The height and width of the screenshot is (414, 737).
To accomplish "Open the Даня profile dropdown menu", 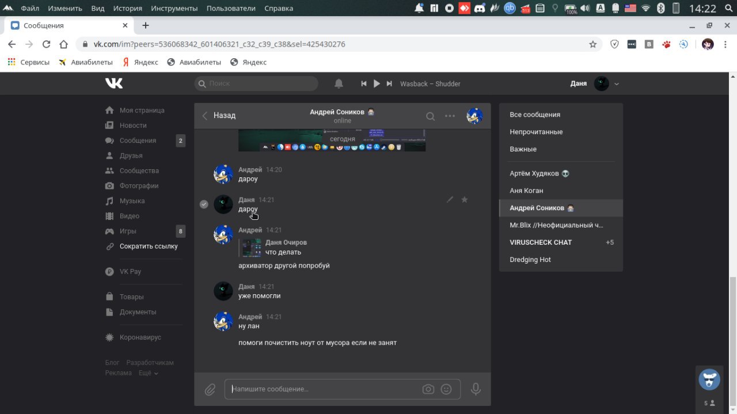I will pos(595,83).
